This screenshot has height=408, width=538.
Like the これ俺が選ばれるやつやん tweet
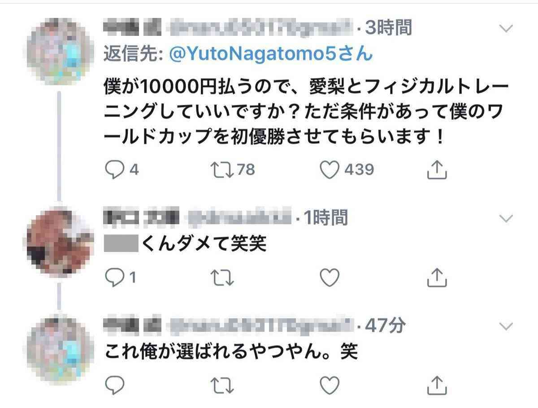pos(330,385)
